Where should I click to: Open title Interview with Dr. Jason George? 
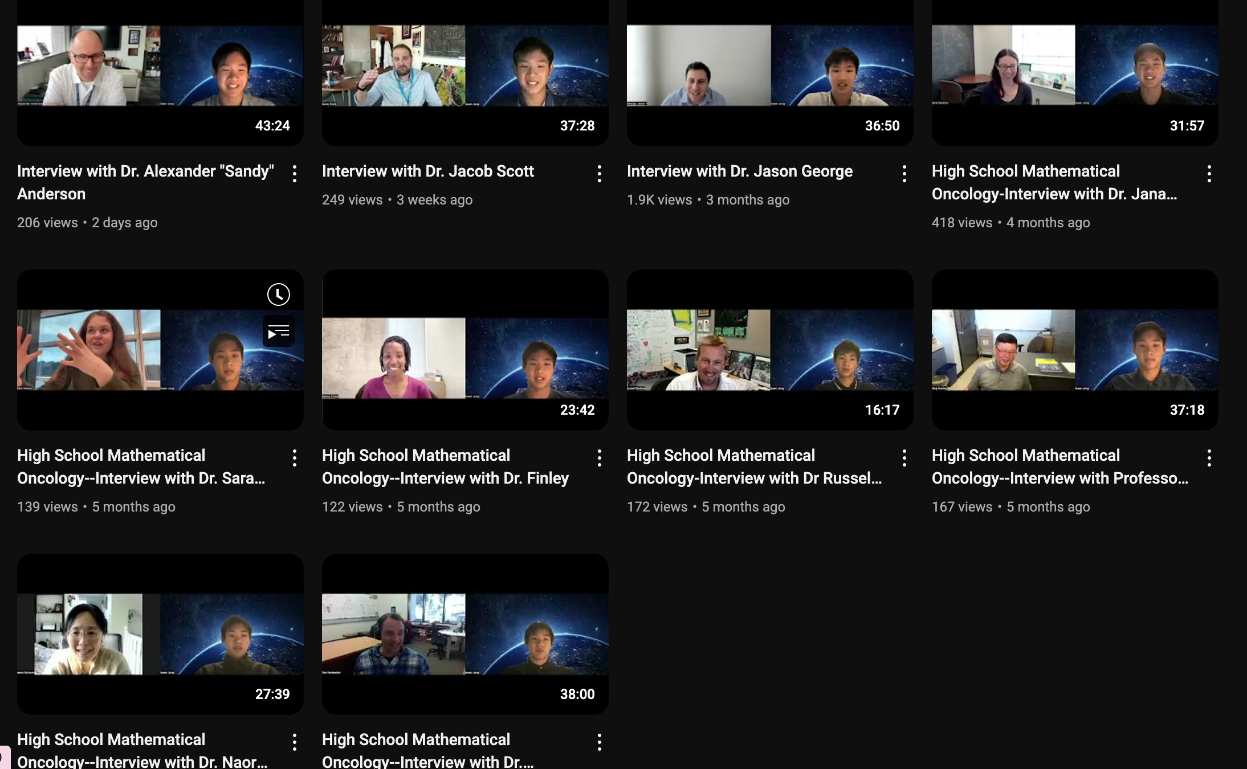click(x=739, y=171)
